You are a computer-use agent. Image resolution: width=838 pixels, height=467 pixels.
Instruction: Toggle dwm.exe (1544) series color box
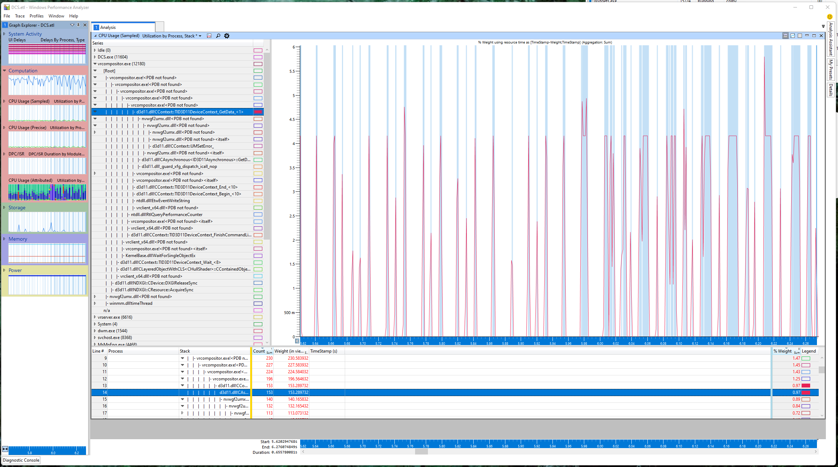(x=258, y=331)
